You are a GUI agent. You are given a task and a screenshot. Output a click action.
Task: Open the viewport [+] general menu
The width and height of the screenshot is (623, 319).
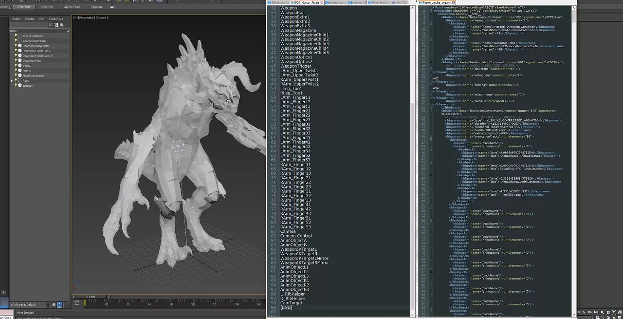(75, 18)
